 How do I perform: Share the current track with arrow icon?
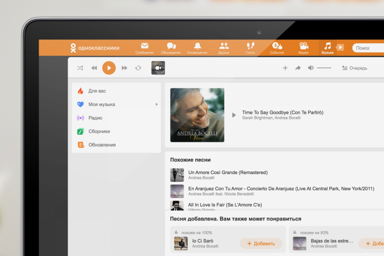(x=298, y=68)
